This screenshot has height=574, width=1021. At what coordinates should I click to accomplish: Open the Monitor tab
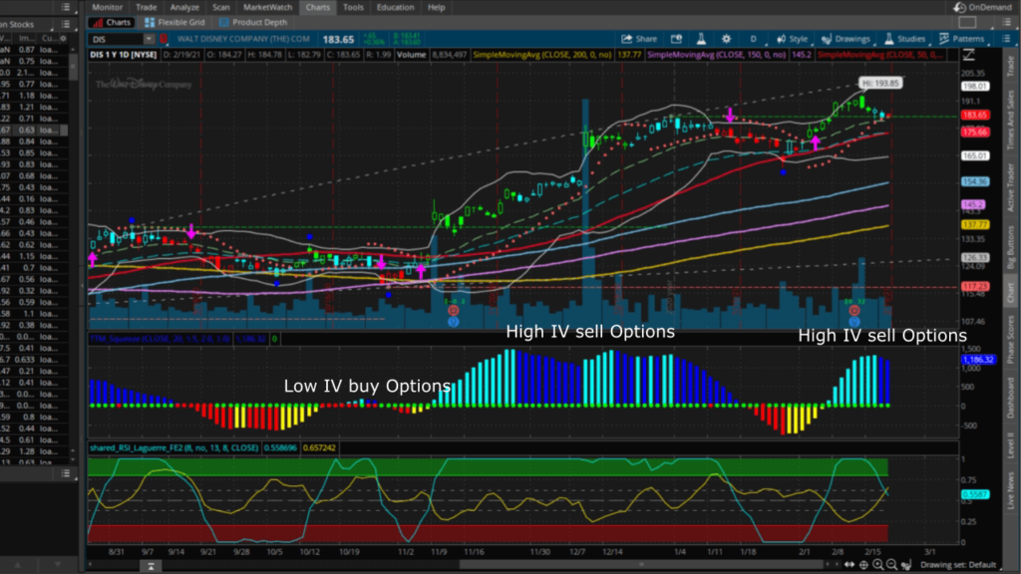click(x=107, y=7)
